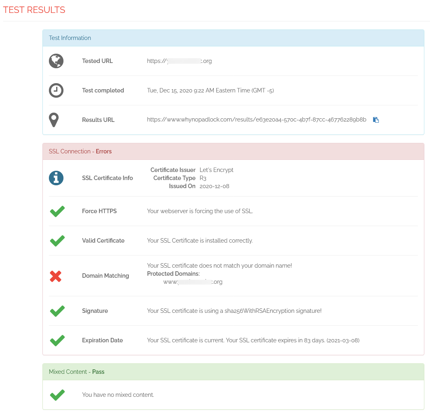The width and height of the screenshot is (430, 417).
Task: Click the TEST RESULTS page heading
Action: pos(34,10)
